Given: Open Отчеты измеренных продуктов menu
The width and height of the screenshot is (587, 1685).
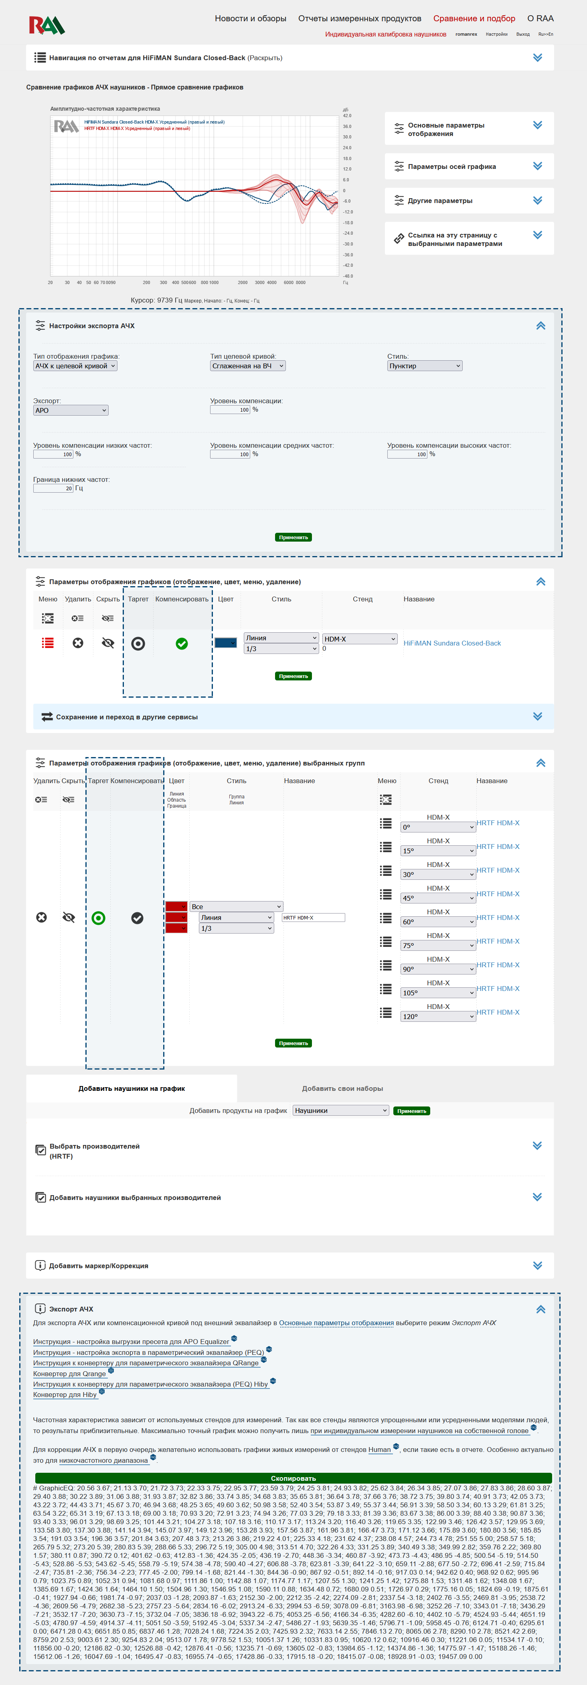Looking at the screenshot, I should pos(360,18).
